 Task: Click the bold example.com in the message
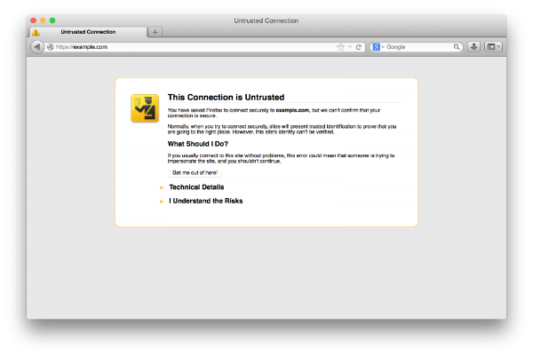(292, 110)
